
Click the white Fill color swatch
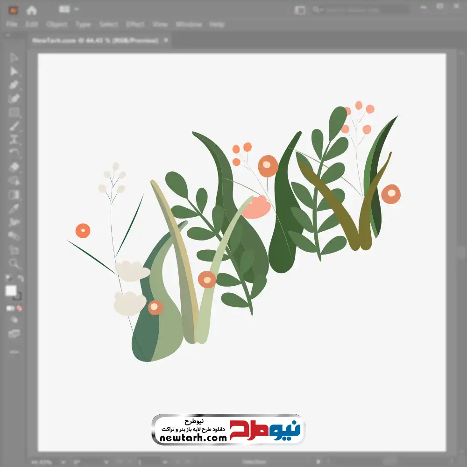[x=11, y=290]
